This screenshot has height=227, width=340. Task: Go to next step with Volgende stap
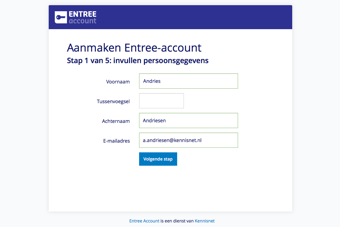click(158, 159)
